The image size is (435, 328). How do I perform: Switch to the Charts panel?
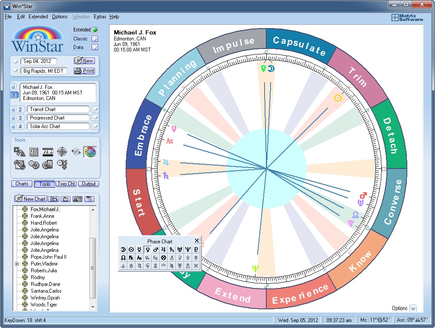22,184
